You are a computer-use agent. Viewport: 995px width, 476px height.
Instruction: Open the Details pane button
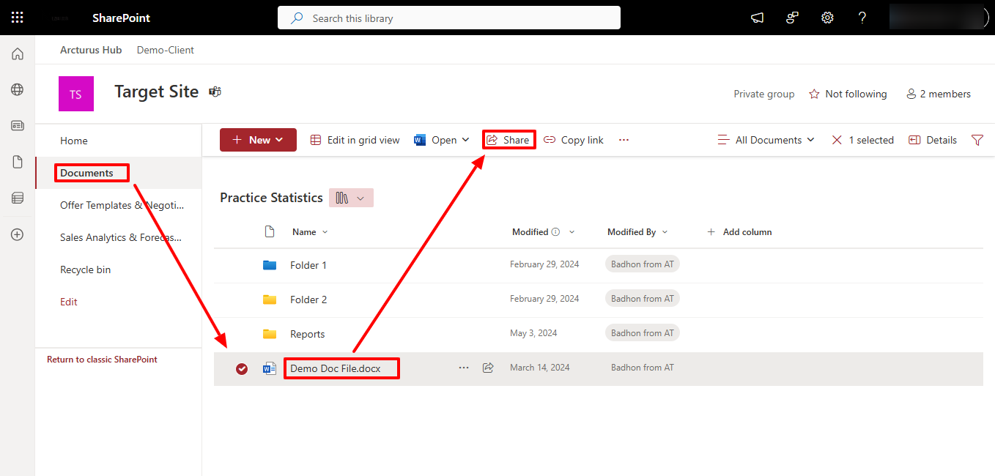click(x=933, y=140)
